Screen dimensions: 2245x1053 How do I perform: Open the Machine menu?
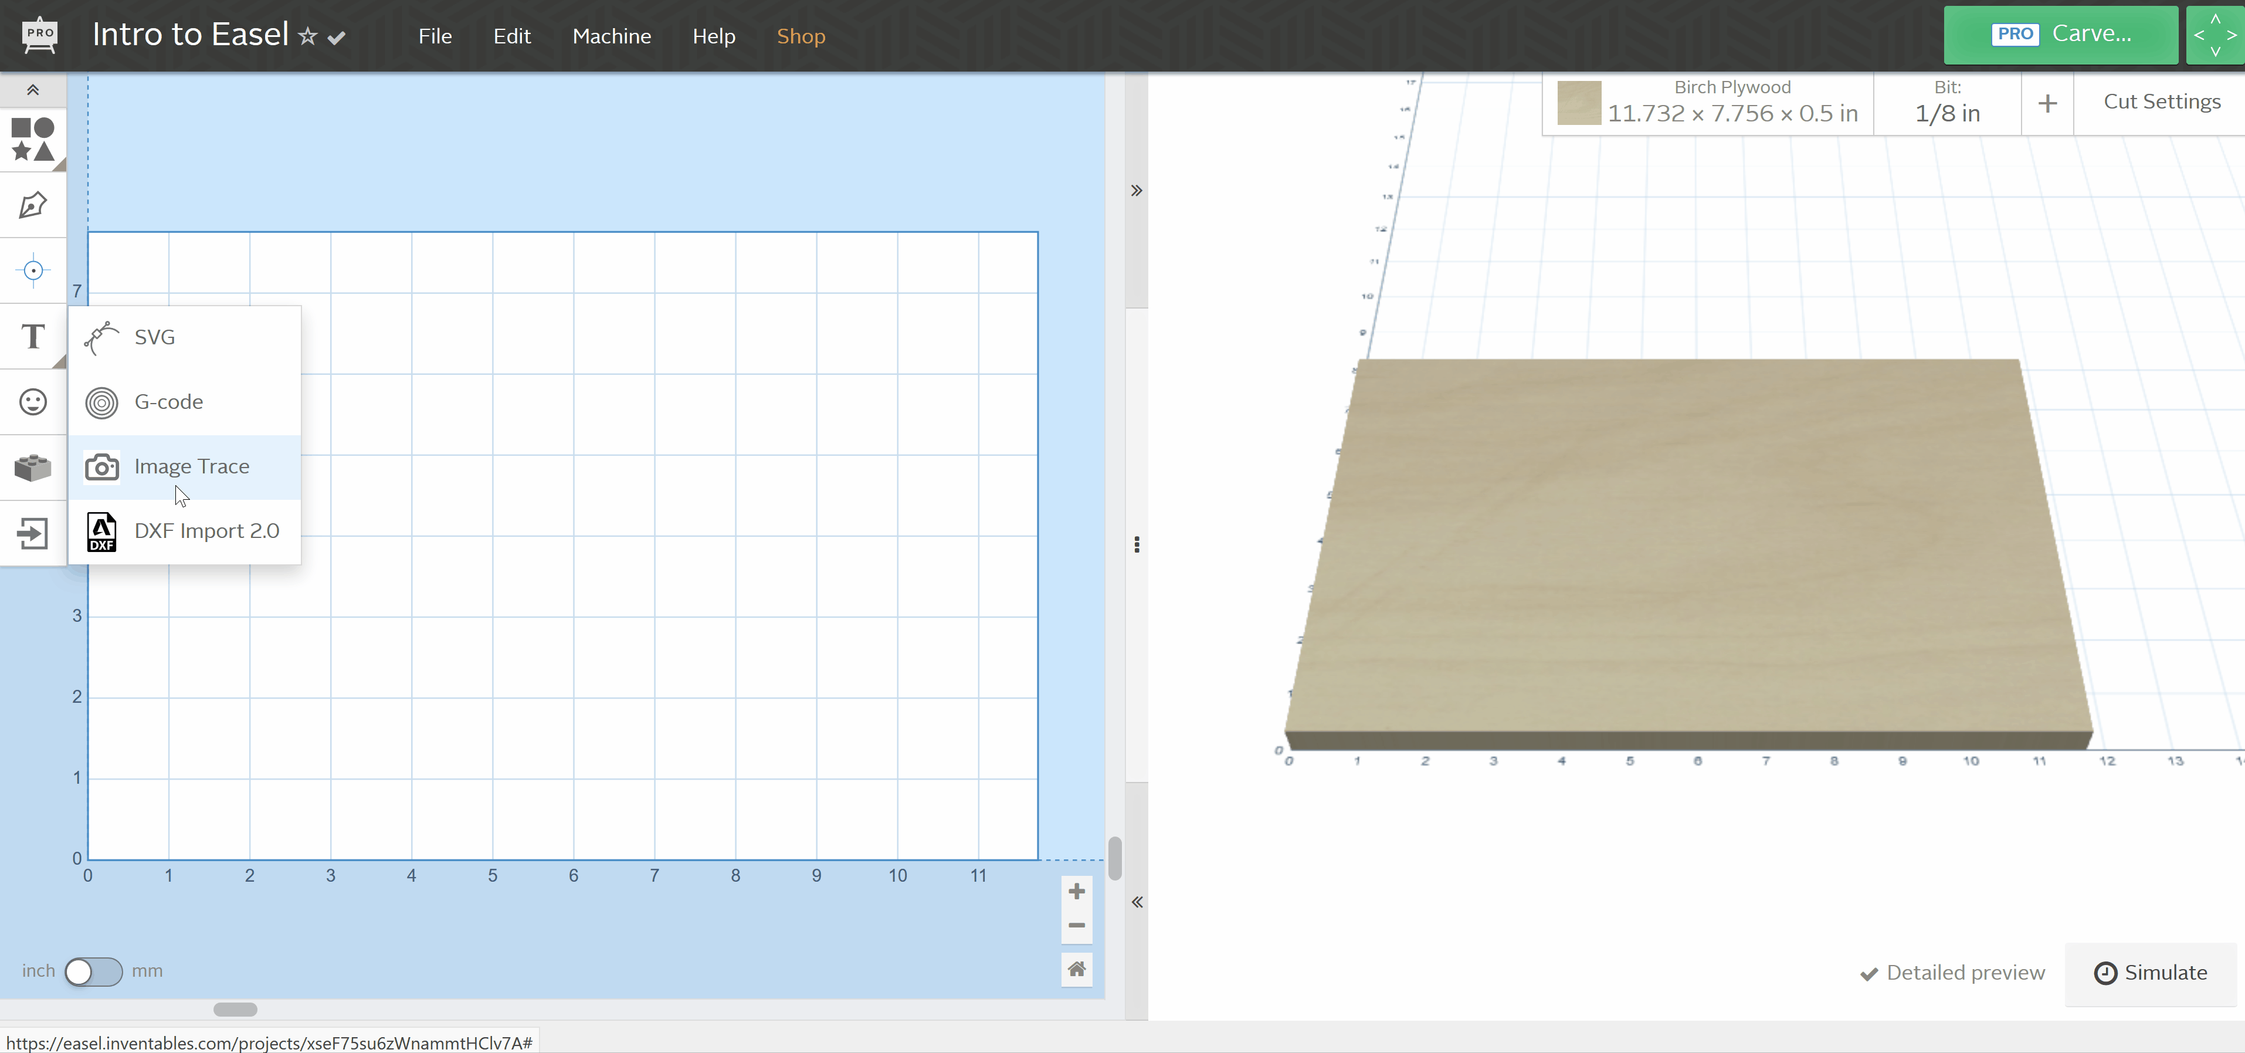point(612,36)
